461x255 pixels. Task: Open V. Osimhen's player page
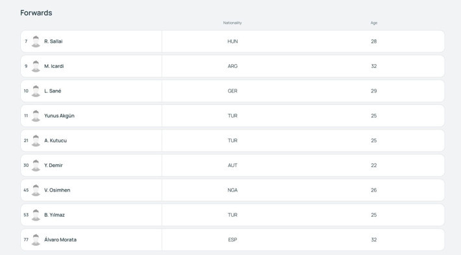point(57,190)
